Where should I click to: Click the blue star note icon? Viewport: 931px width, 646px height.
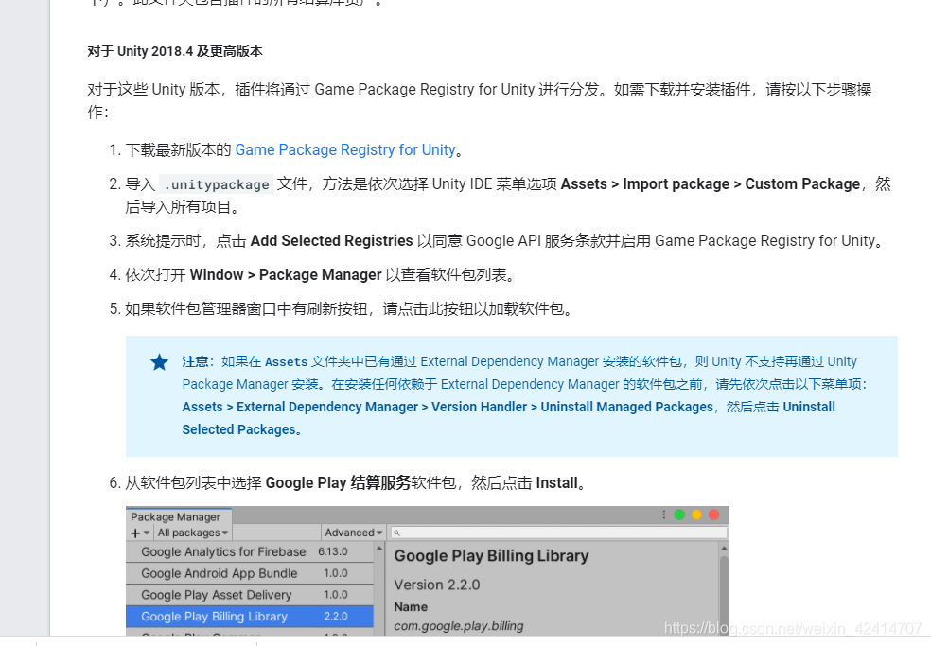(159, 362)
